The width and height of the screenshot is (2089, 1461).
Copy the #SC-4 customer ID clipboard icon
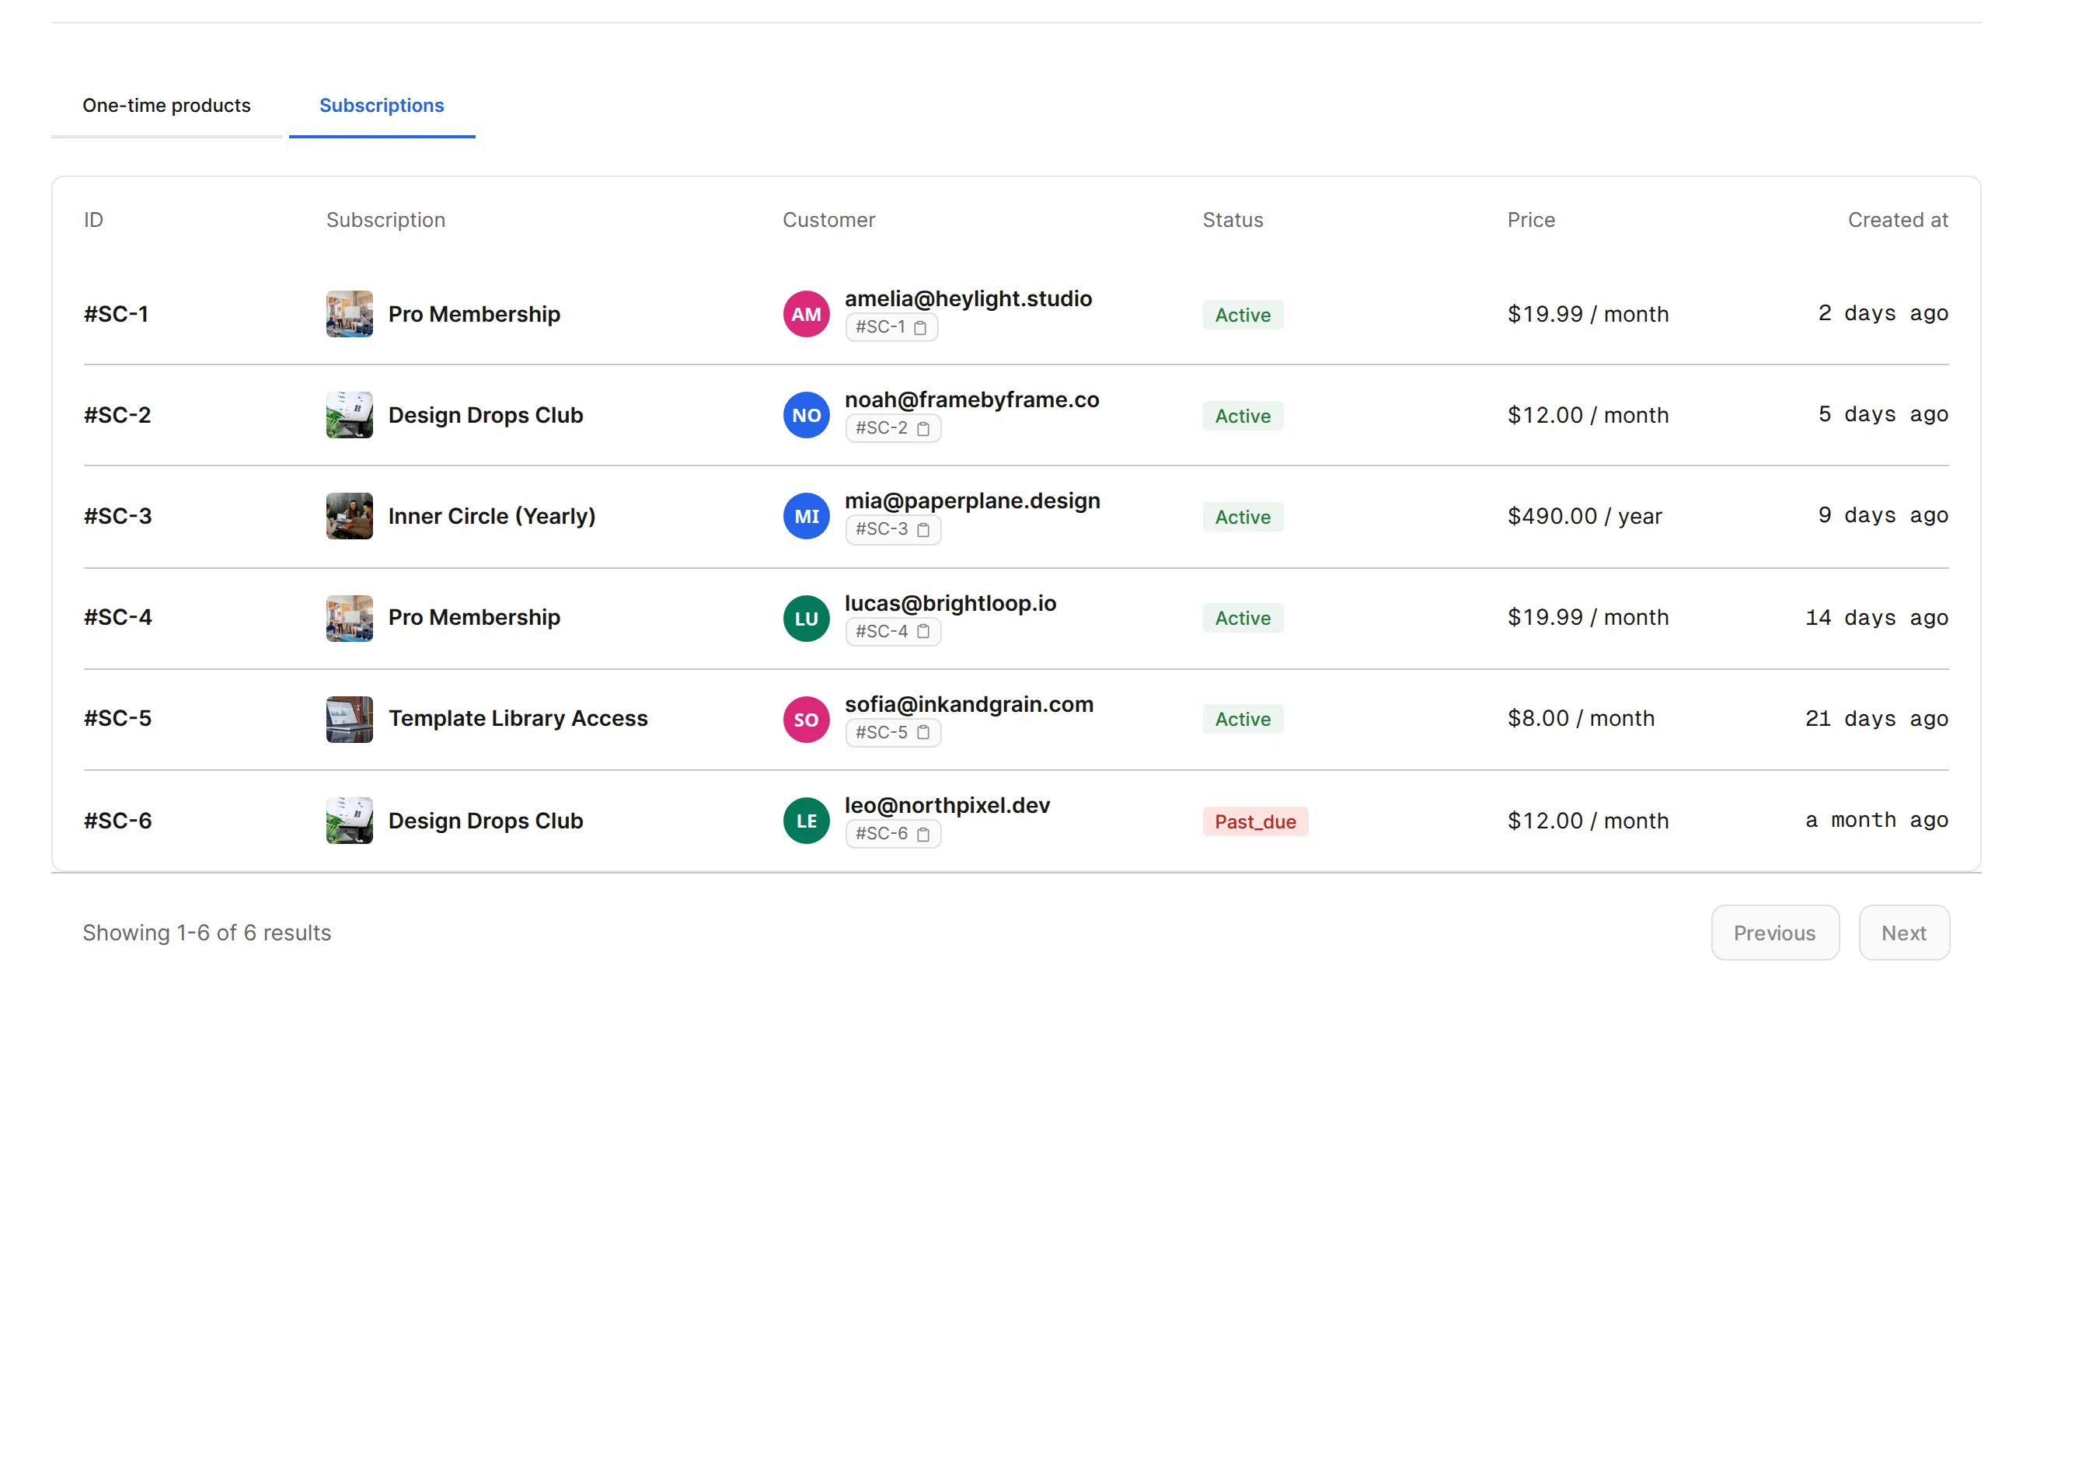pyautogui.click(x=922, y=631)
